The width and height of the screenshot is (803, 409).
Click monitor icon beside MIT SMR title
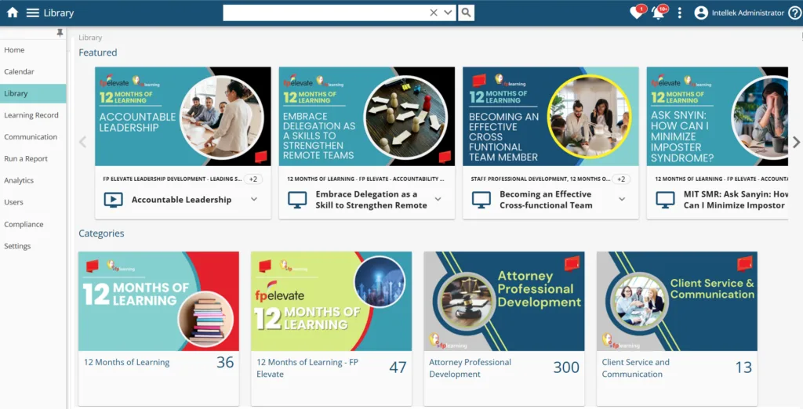[x=665, y=200]
